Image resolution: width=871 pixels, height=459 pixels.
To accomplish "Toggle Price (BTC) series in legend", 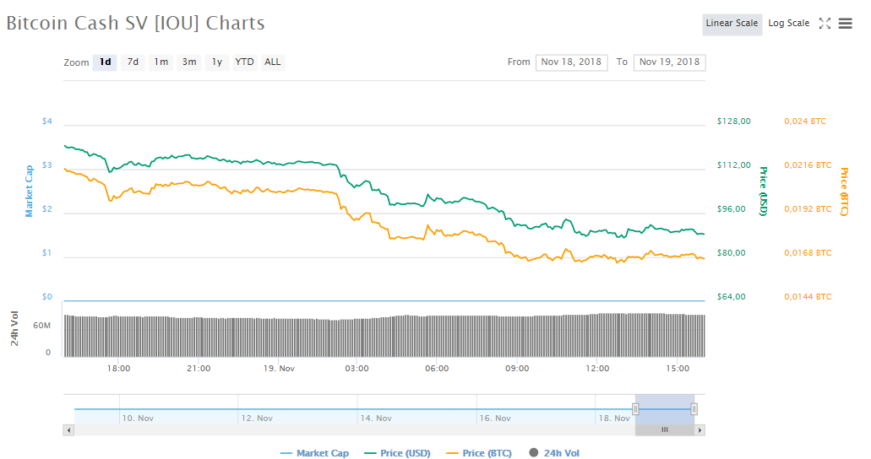I will 479,453.
